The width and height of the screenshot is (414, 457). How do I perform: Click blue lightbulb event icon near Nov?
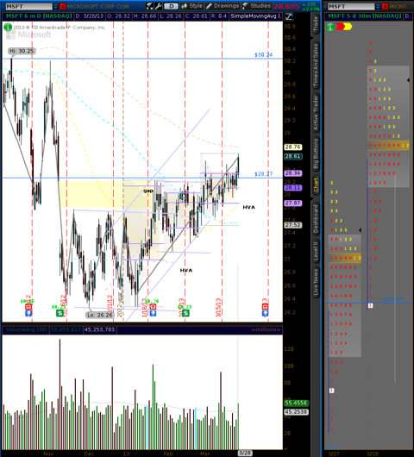(x=28, y=313)
